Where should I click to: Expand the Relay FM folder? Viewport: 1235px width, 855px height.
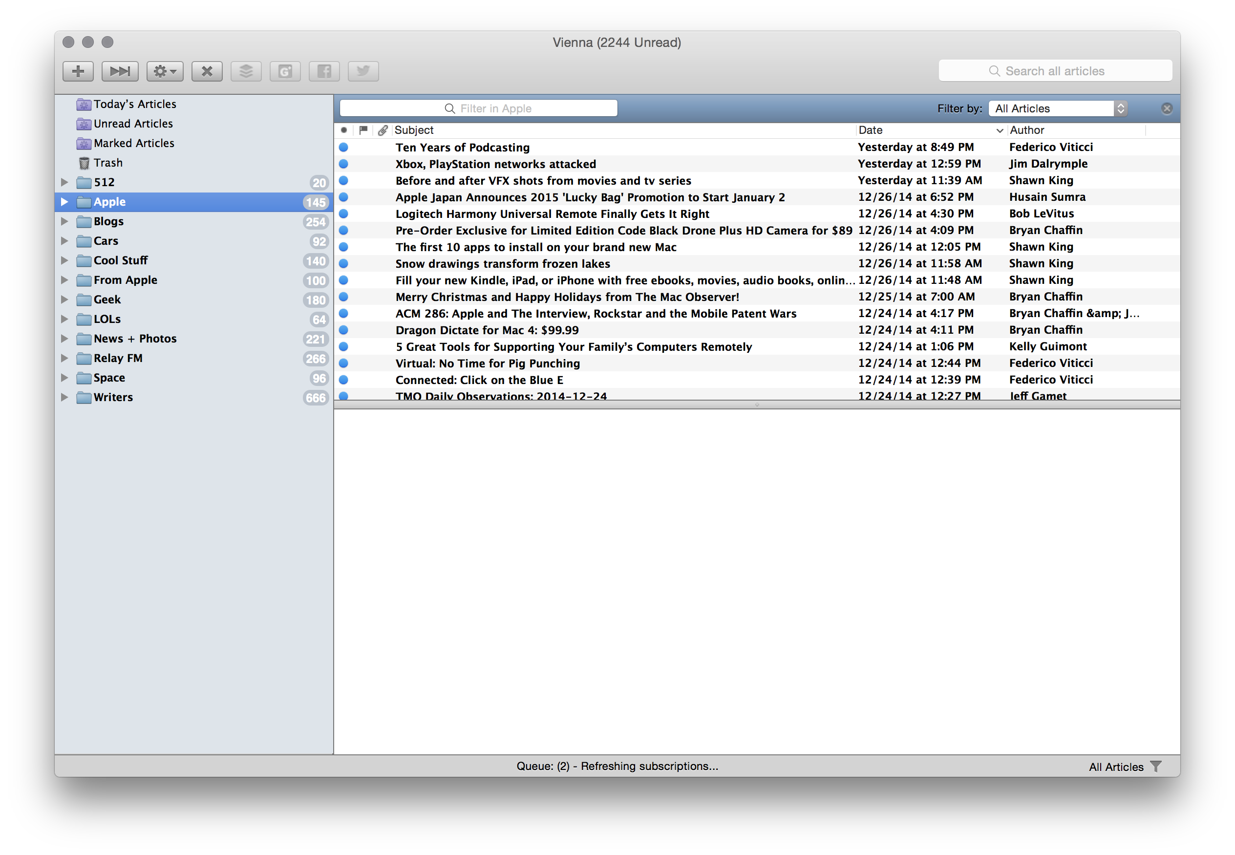(x=64, y=358)
